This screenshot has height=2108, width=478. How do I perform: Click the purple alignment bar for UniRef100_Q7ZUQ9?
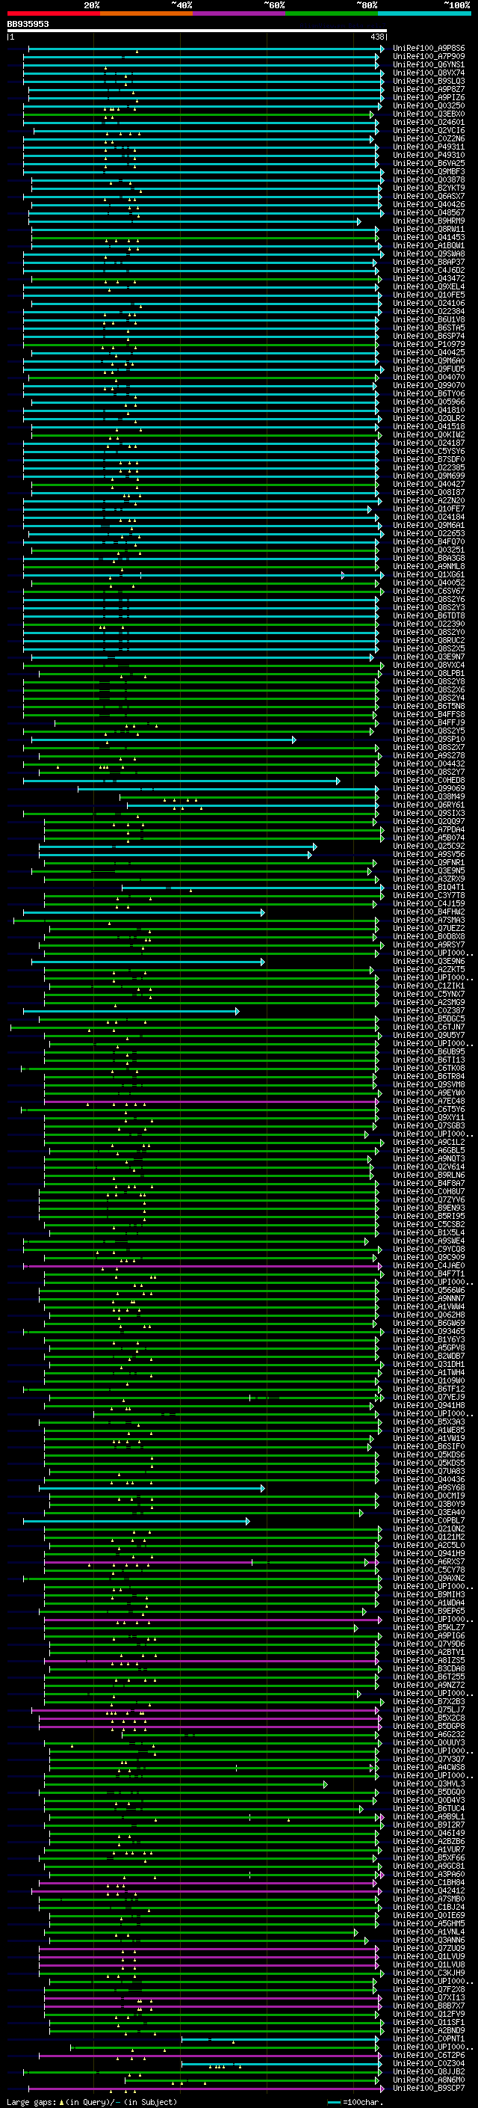208,1949
